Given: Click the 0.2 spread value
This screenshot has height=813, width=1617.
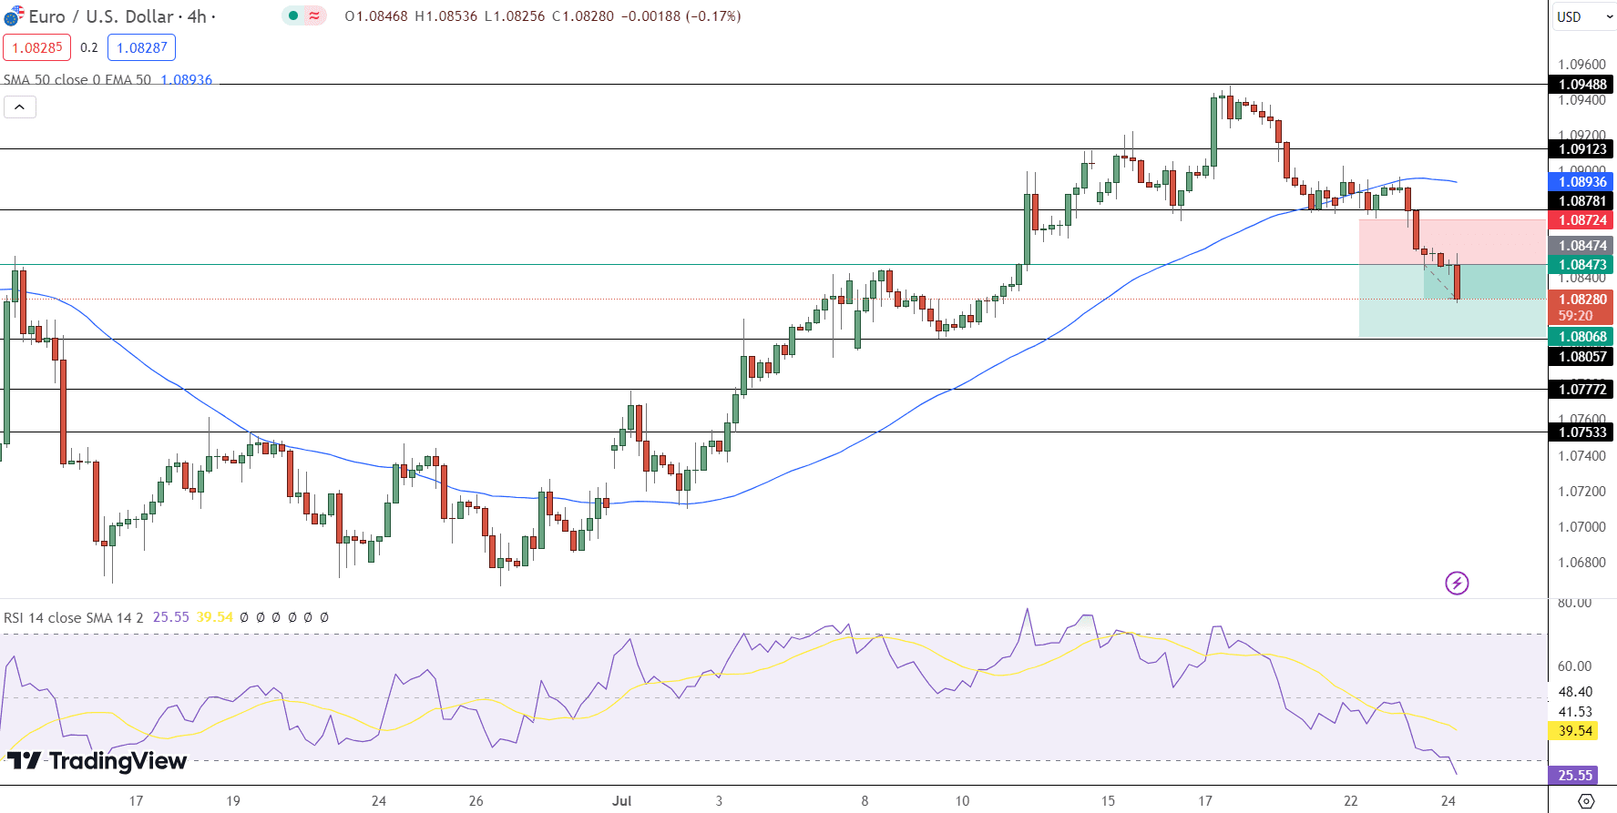Looking at the screenshot, I should coord(89,47).
